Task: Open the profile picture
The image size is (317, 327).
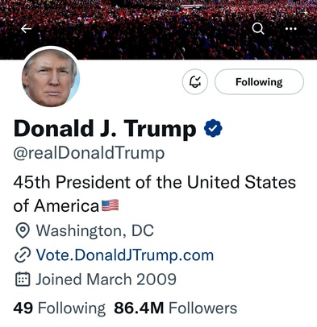Action: click(51, 78)
